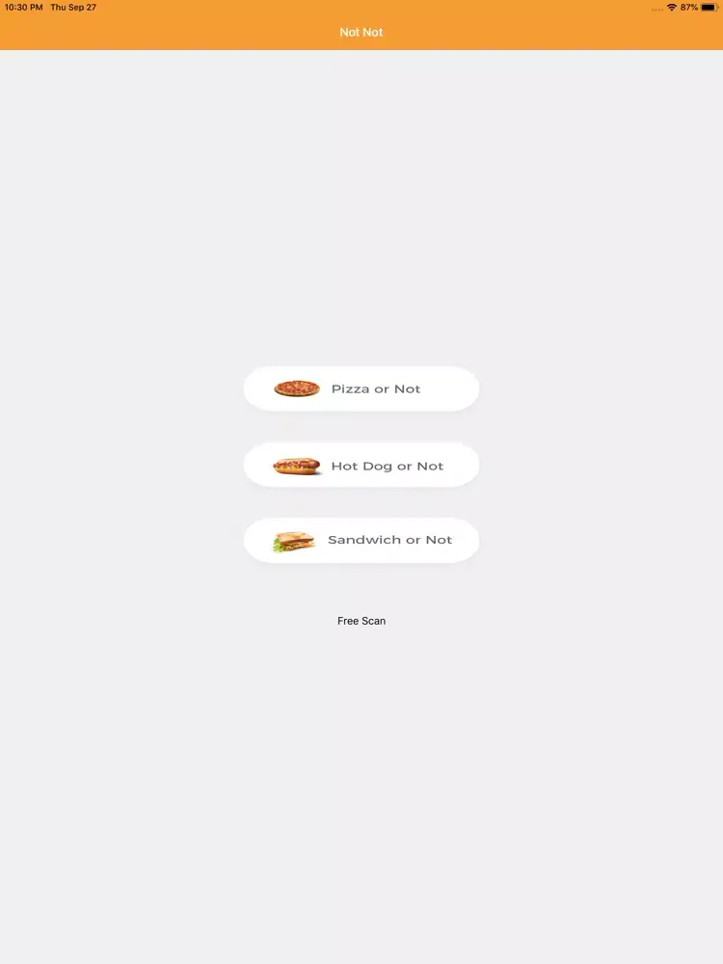Select the 'Pizza or Not' text label
This screenshot has width=723, height=964.
[x=376, y=389]
